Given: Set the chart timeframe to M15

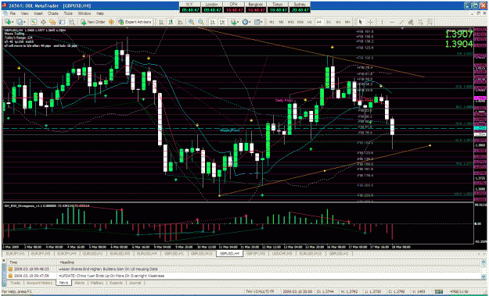Looking at the screenshot, I should click(290, 22).
